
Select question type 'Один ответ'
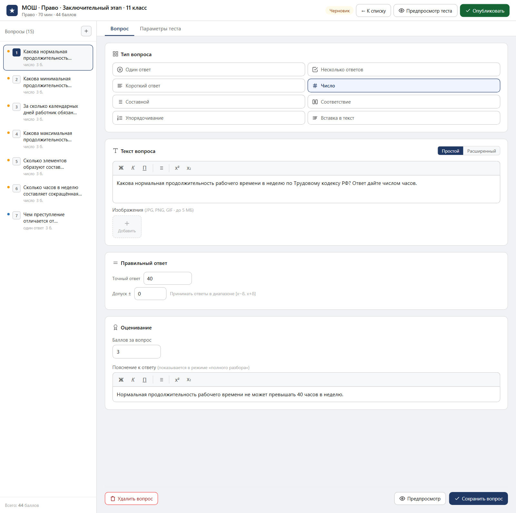pos(209,70)
